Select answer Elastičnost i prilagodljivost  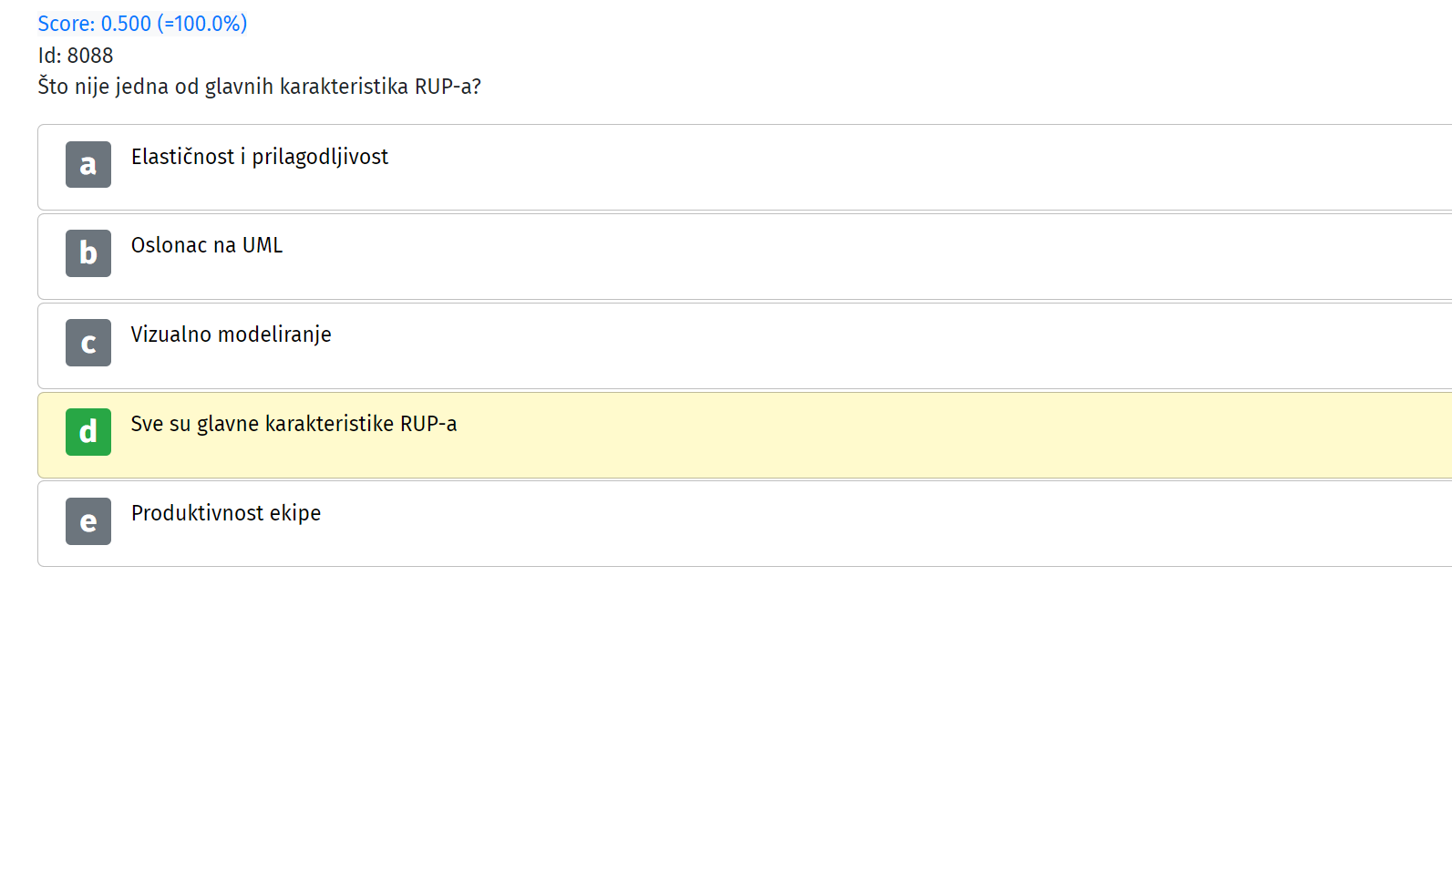point(260,157)
